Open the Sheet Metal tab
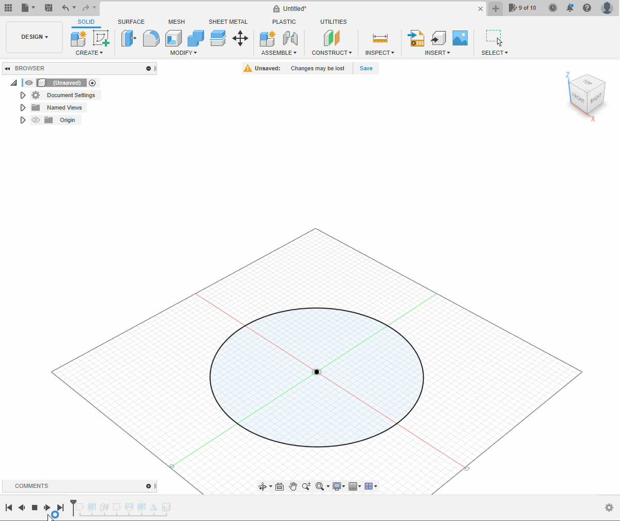Screen dimensions: 620x521 tap(228, 22)
